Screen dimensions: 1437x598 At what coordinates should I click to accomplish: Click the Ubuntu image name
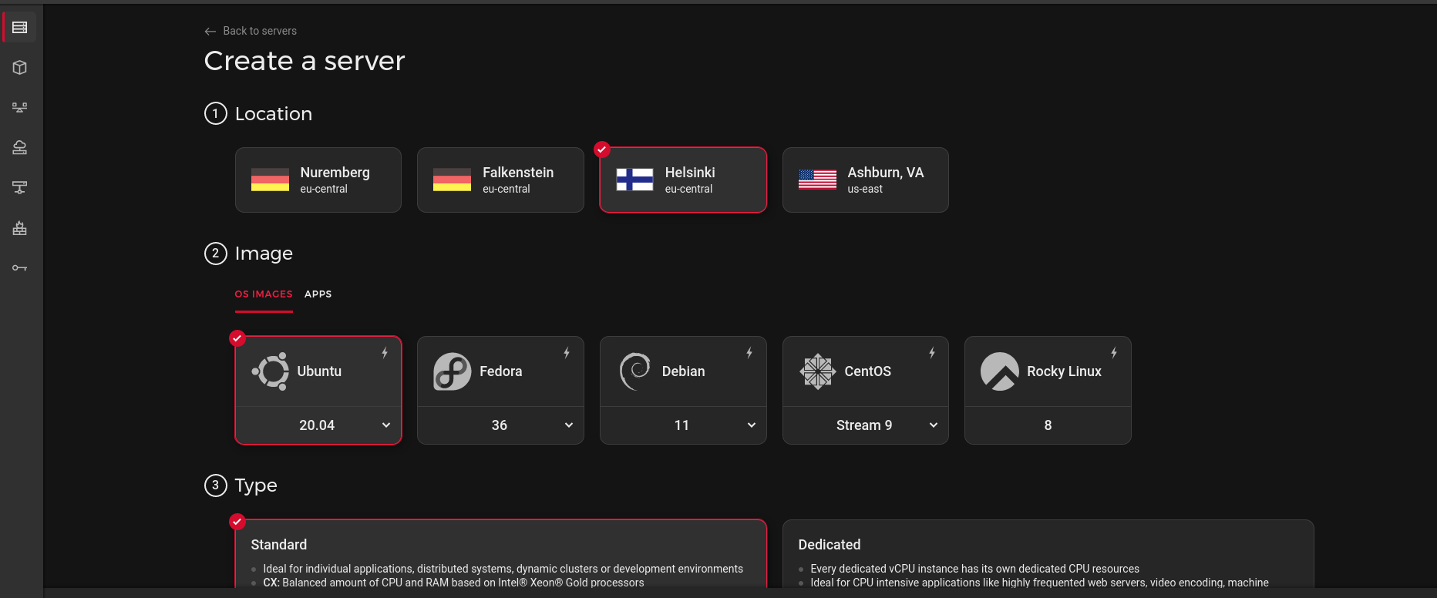coord(319,371)
